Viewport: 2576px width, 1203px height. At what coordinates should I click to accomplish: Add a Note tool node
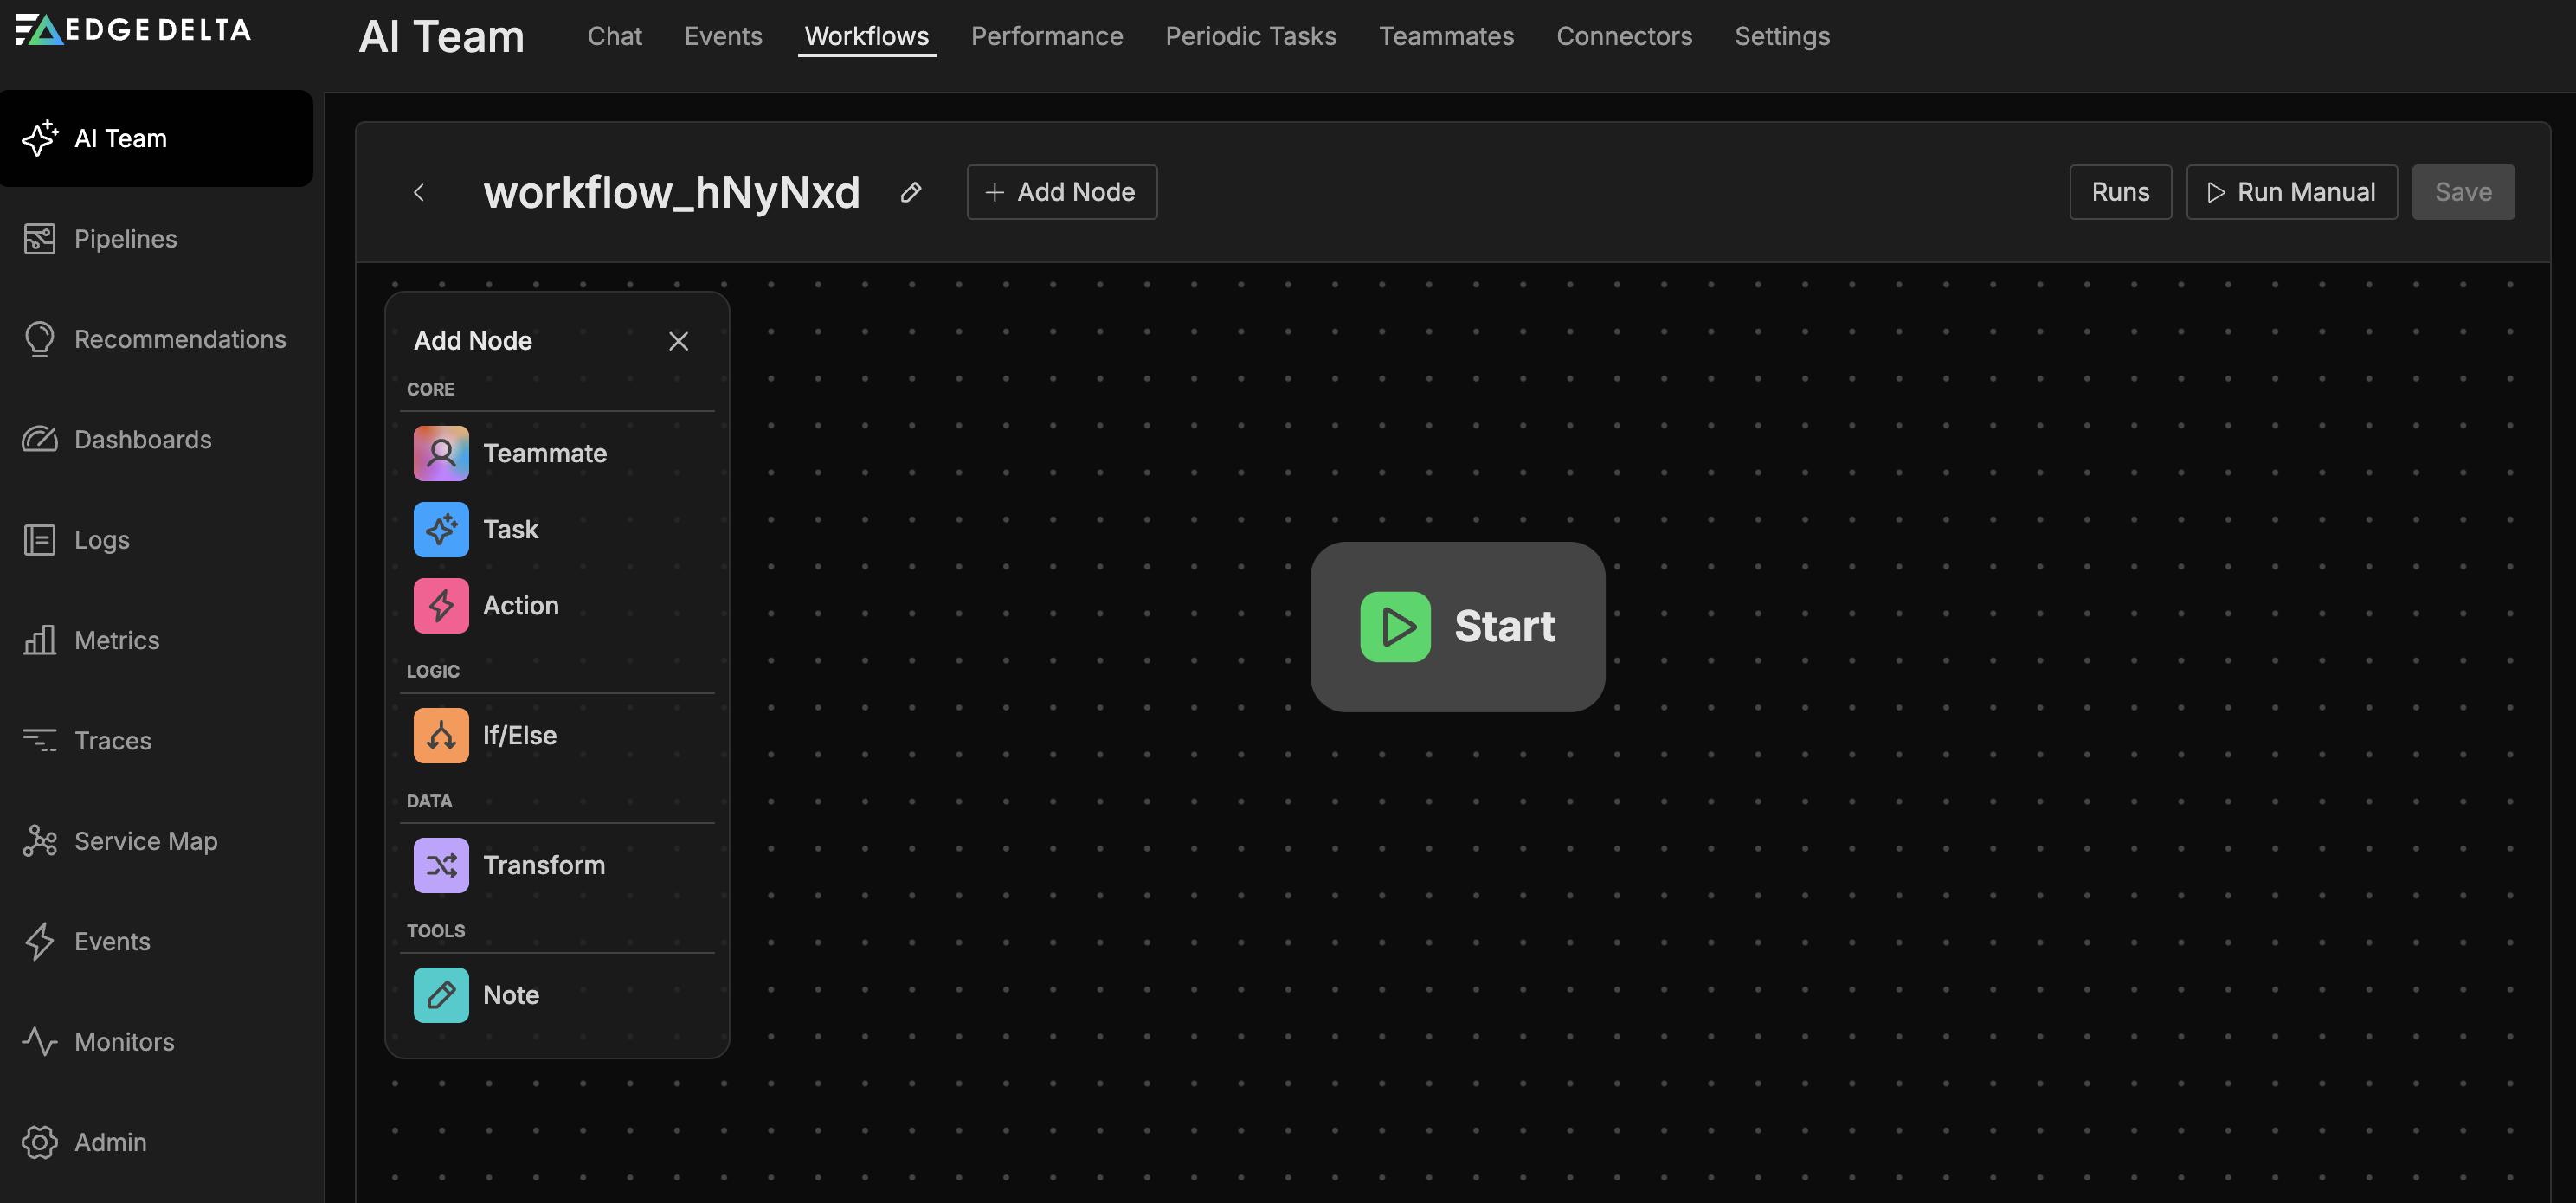(x=510, y=994)
